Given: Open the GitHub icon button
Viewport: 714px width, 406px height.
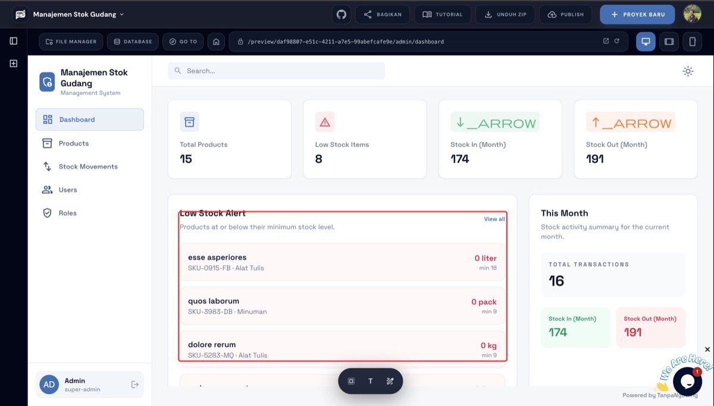Looking at the screenshot, I should pyautogui.click(x=342, y=14).
